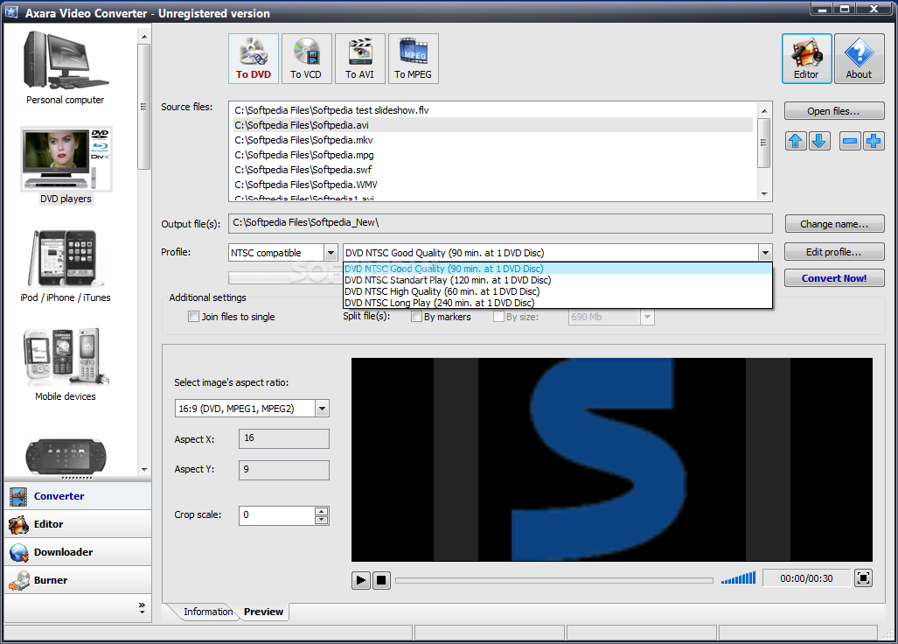The image size is (898, 644).
Task: Select DVD NTSC Good Quality option
Action: pos(557,269)
